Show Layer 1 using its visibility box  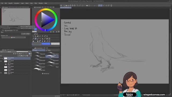pyautogui.click(x=1, y=70)
